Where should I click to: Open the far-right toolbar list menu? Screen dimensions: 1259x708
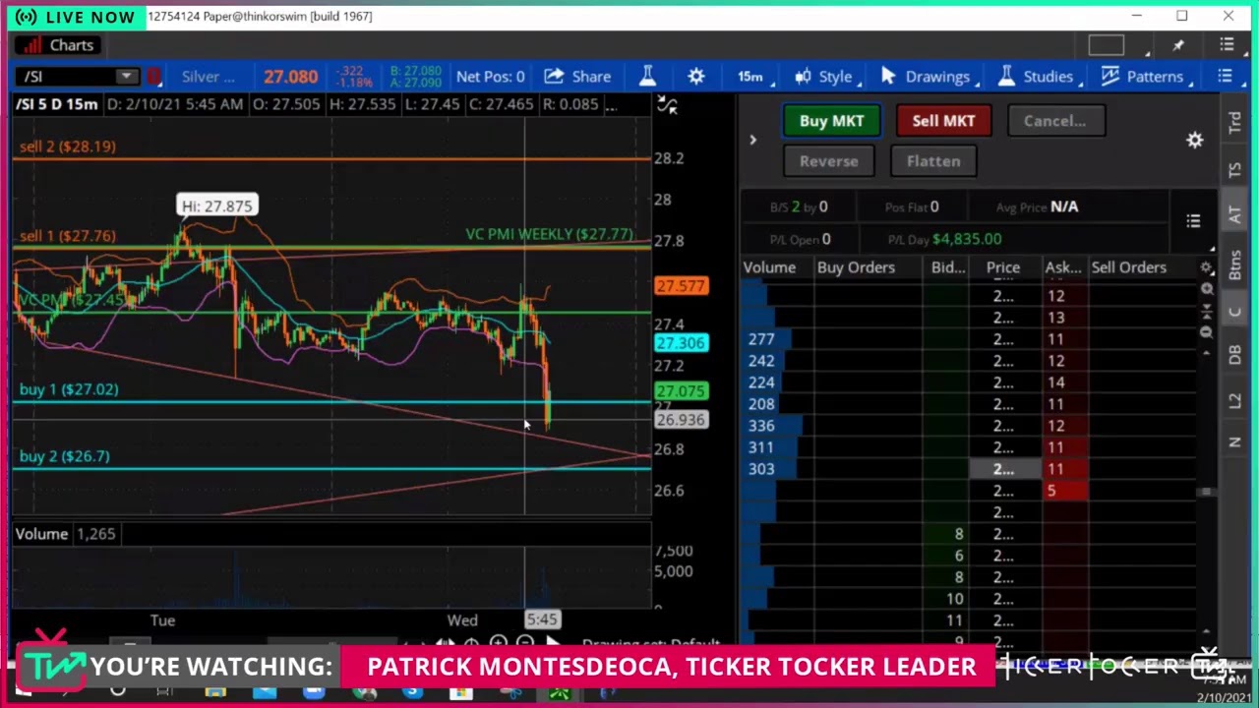click(x=1225, y=77)
